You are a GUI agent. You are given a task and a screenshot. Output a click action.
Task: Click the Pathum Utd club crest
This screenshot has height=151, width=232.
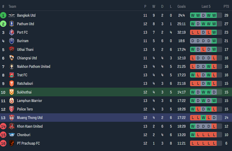[x=12, y=24]
